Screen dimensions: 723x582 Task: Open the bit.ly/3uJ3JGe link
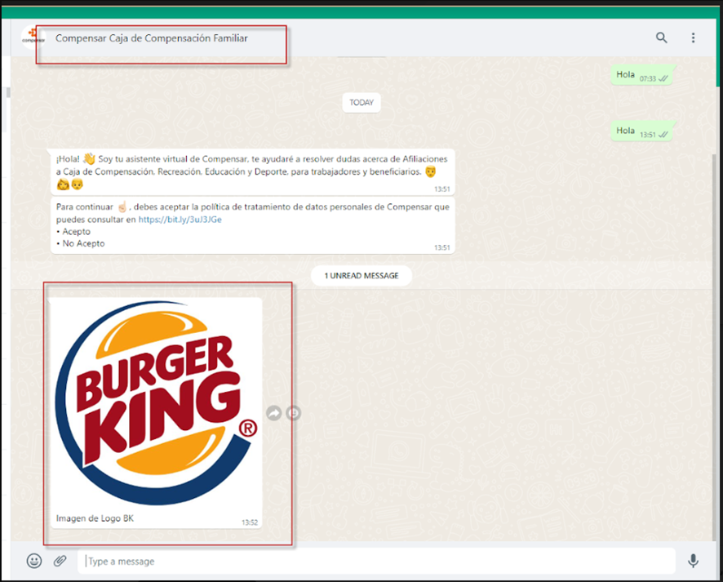pos(180,220)
